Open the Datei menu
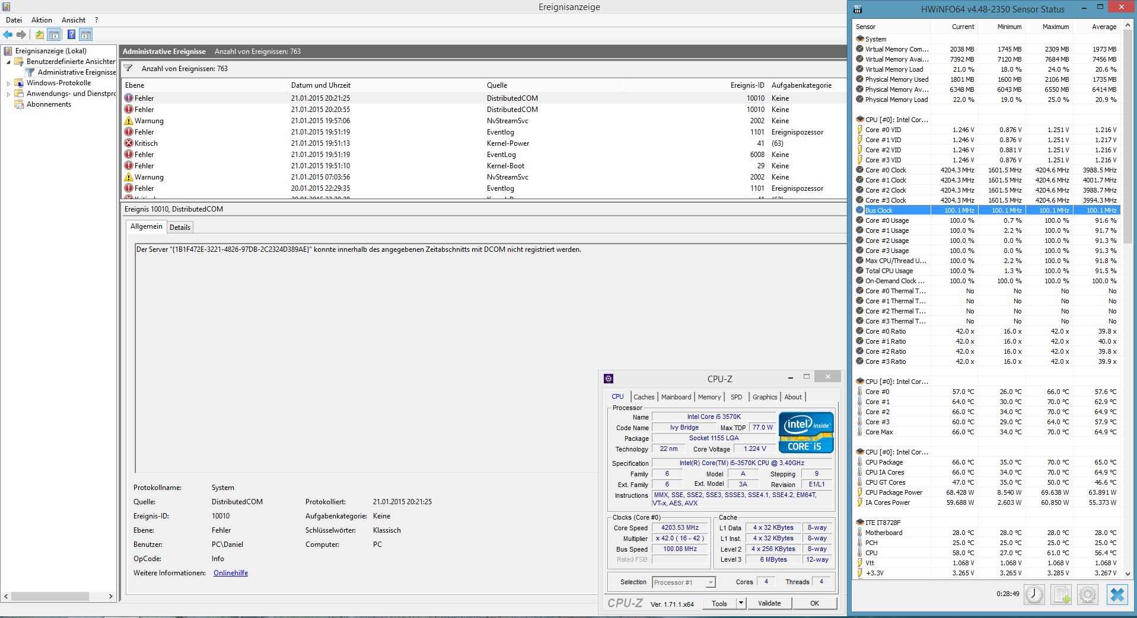The height and width of the screenshot is (618, 1137). coord(14,20)
